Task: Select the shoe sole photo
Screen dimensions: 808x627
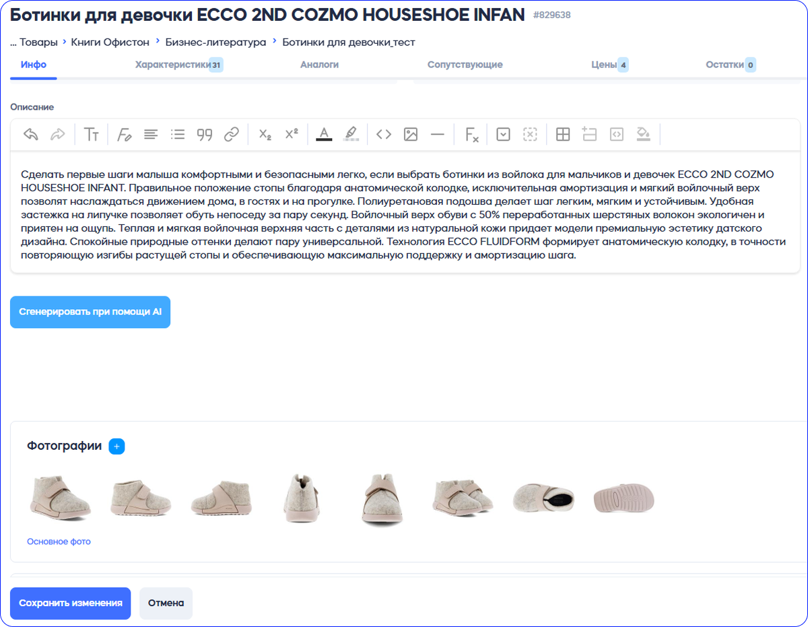Action: [x=624, y=499]
